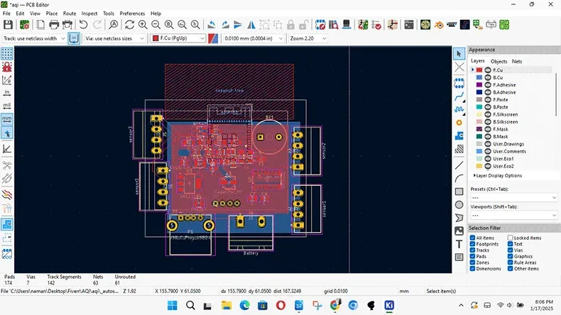The width and height of the screenshot is (561, 315).
Task: Open the Place menu
Action: click(52, 13)
